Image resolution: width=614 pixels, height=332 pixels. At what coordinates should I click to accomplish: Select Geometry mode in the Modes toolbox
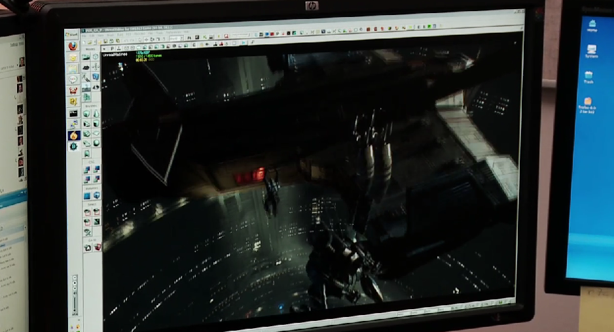point(95,58)
